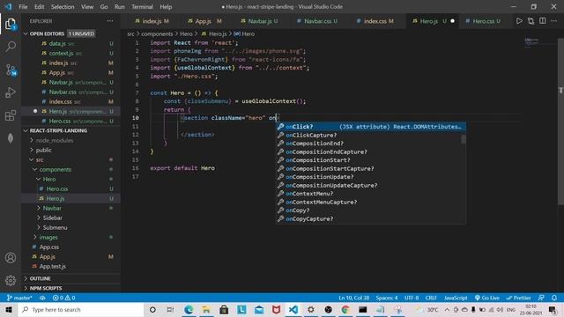Screen dimensions: 564x317
Task: Open the Terminal menu
Action: click(142, 7)
